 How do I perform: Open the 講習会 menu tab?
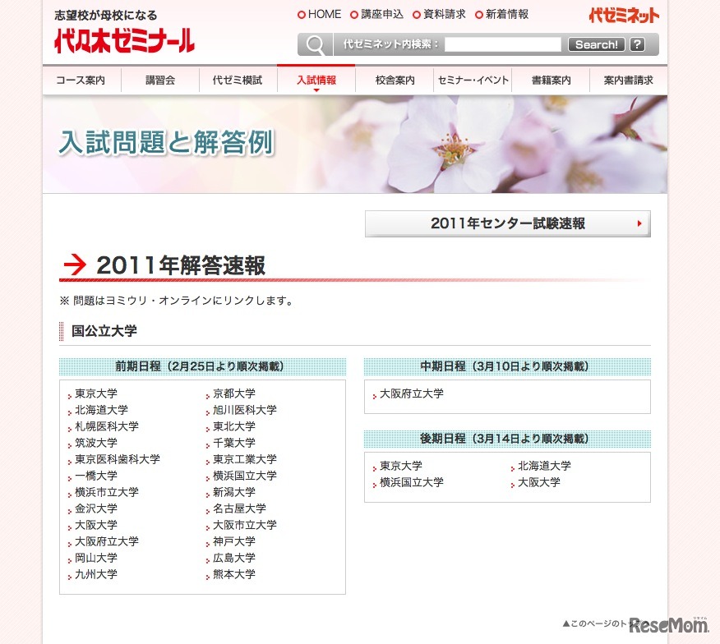[x=160, y=80]
